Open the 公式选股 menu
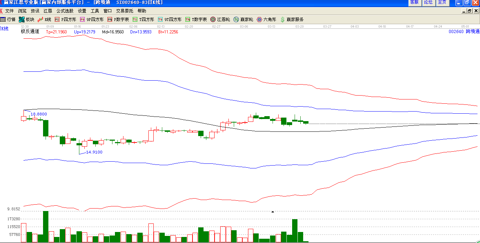This screenshot has height=243, width=480. coord(65,11)
